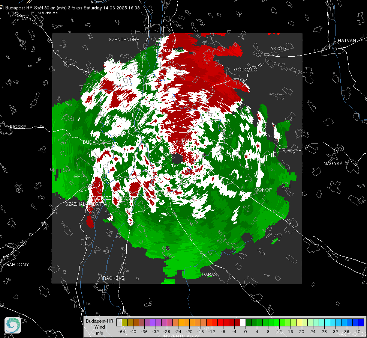Select the white swatch in the wind legend
The image size is (367, 338).
pos(243,323)
